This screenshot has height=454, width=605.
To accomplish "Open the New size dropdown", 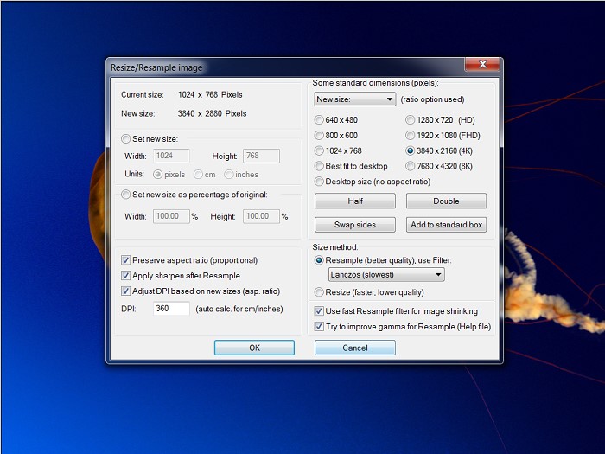I will pos(355,99).
